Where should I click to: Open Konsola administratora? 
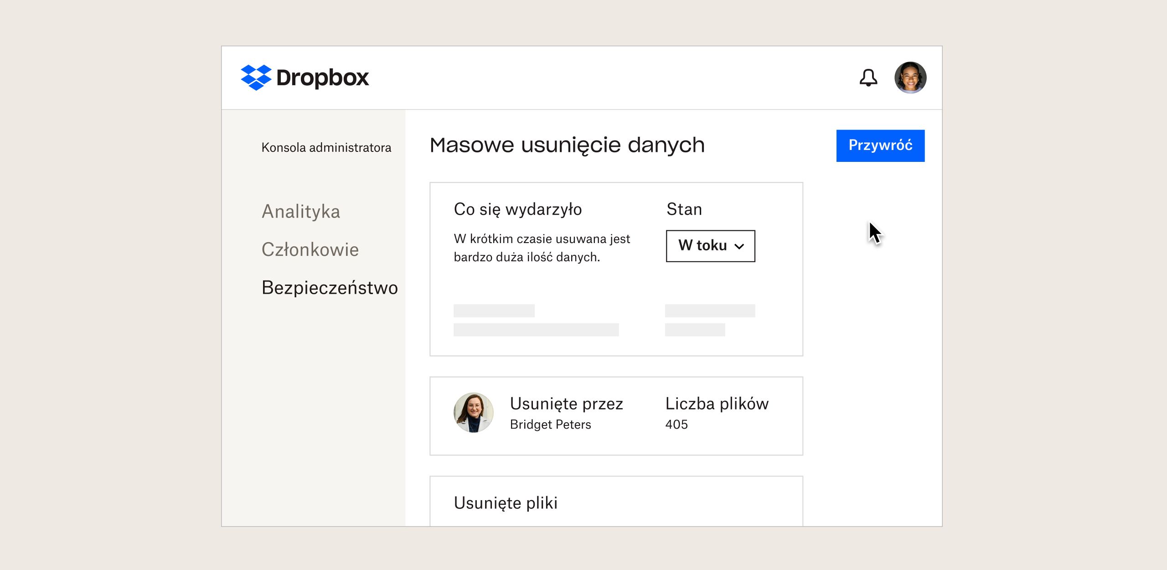[326, 147]
